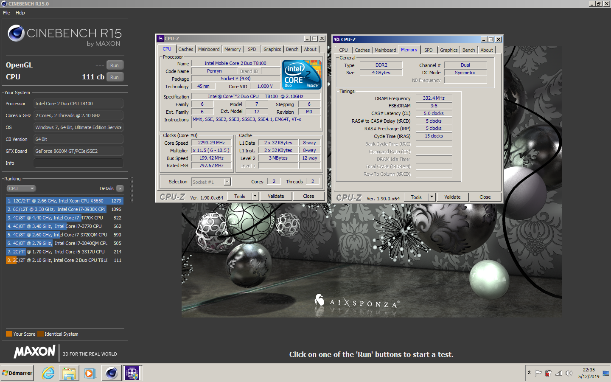Click the red security tray icon

point(548,373)
